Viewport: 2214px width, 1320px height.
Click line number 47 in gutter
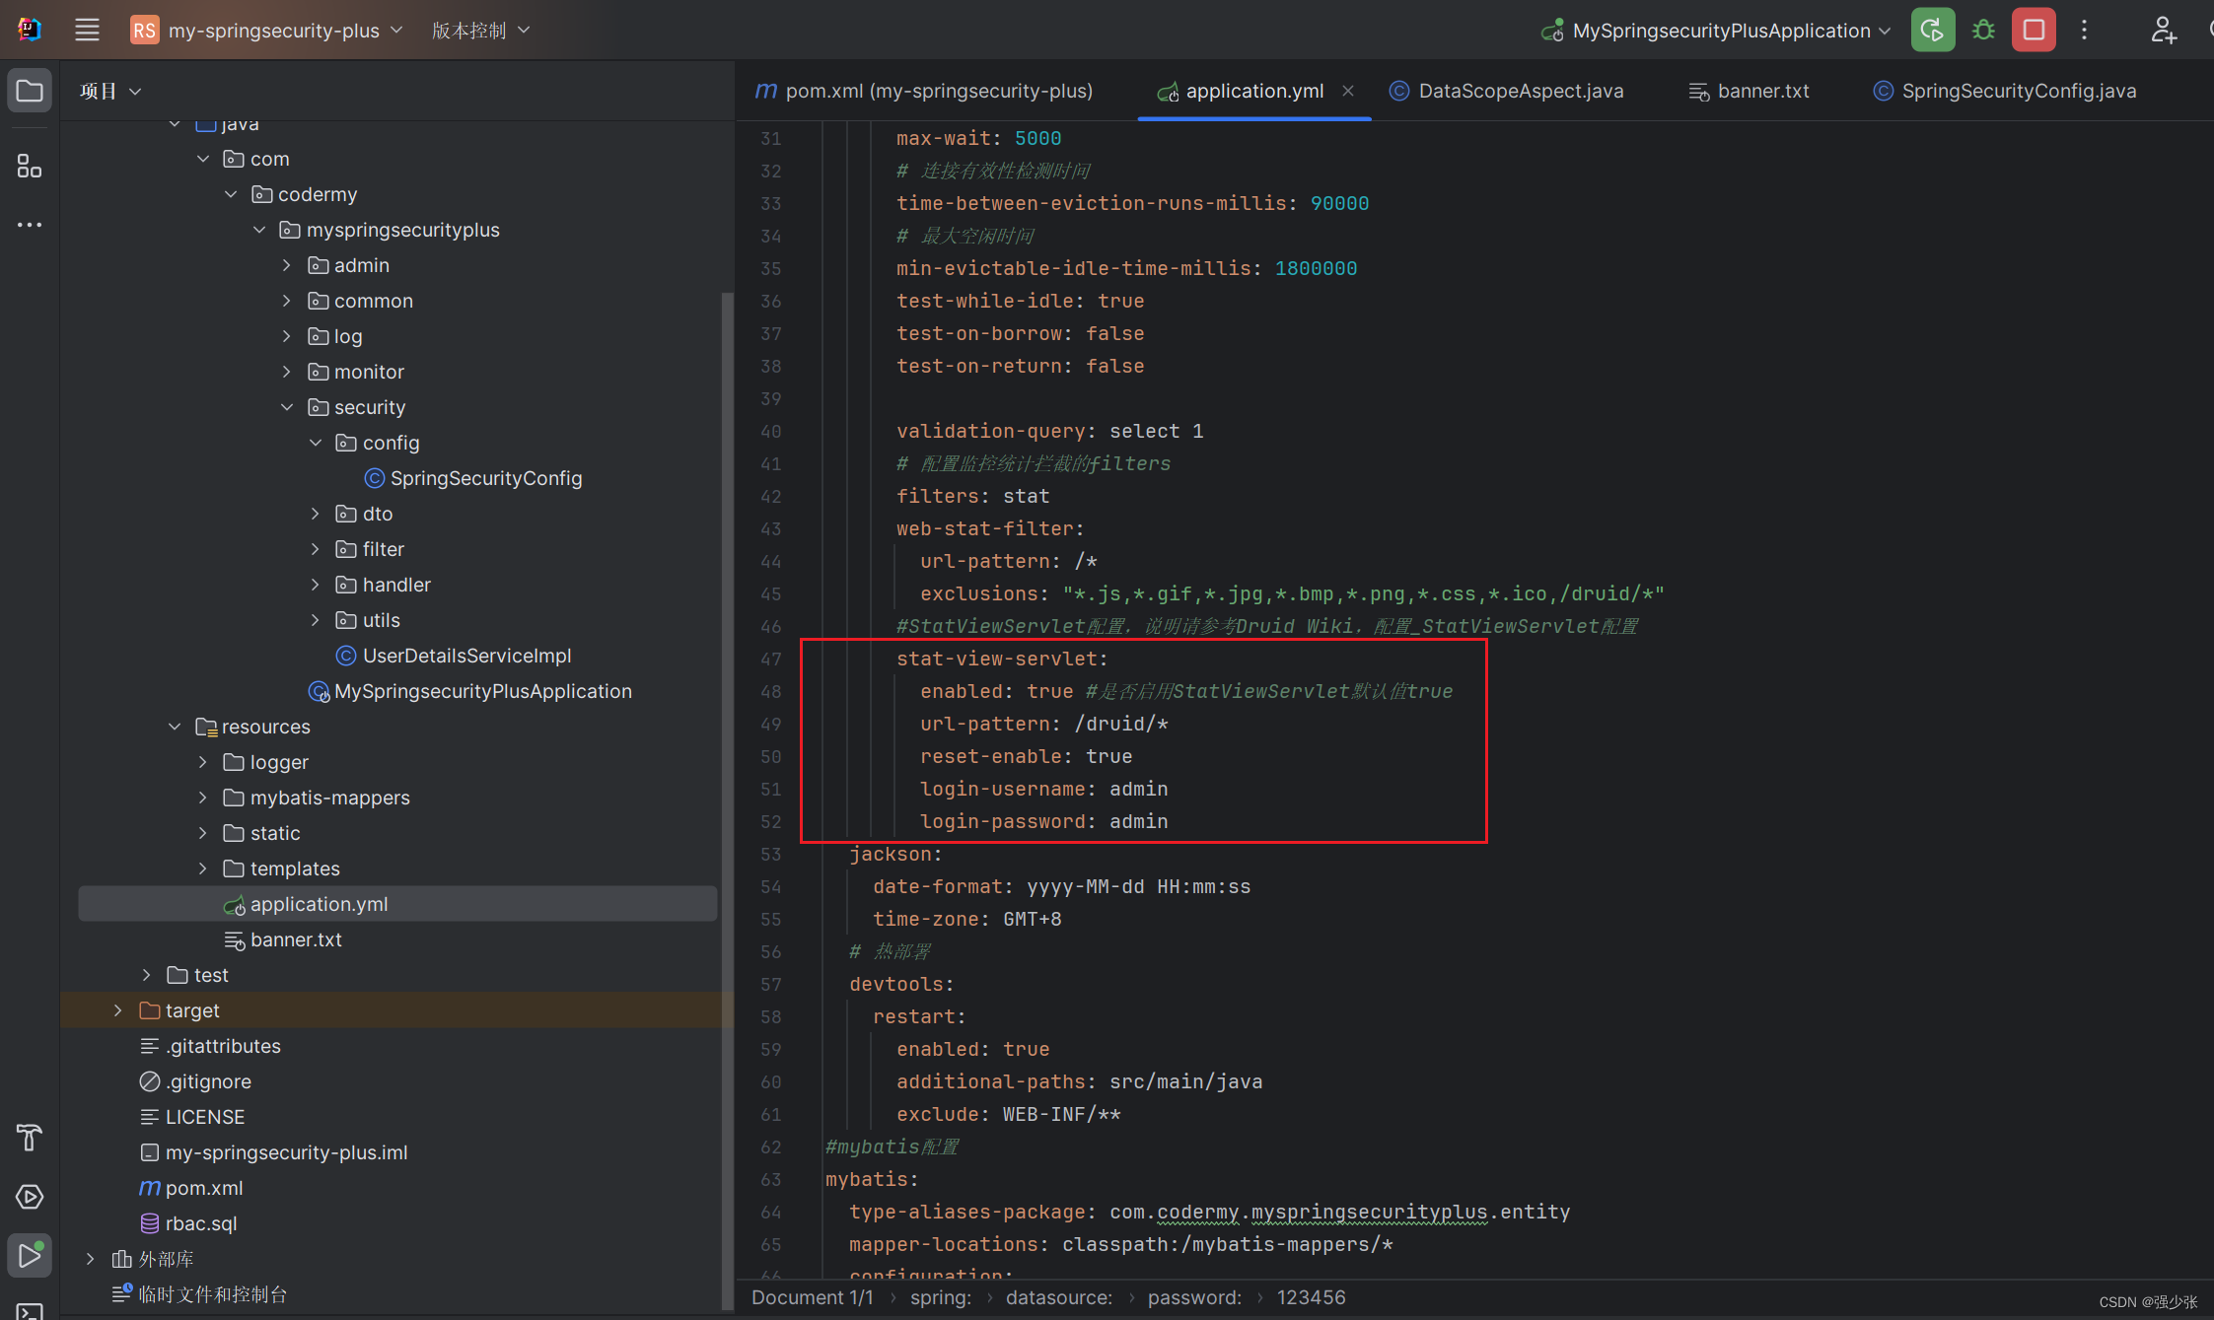(770, 659)
